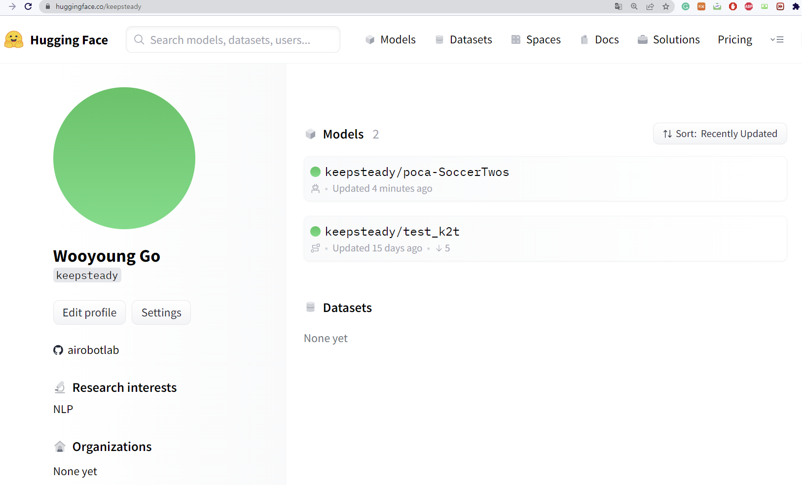Open Spaces in the top navigation
The width and height of the screenshot is (802, 485).
tap(536, 39)
